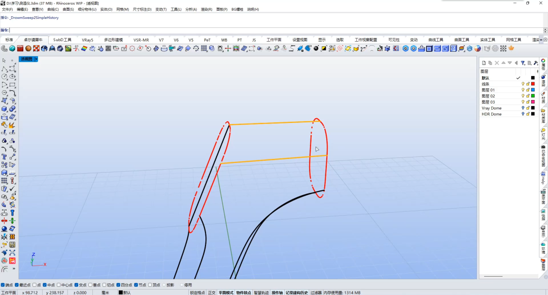
Task: Toggle 四分点 quadrant osnap checkbox
Action: coord(118,285)
